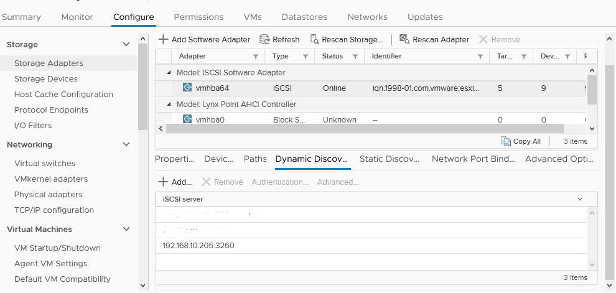This screenshot has height=293, width=616.
Task: Collapse the Virtual Machines section
Action: (x=126, y=229)
